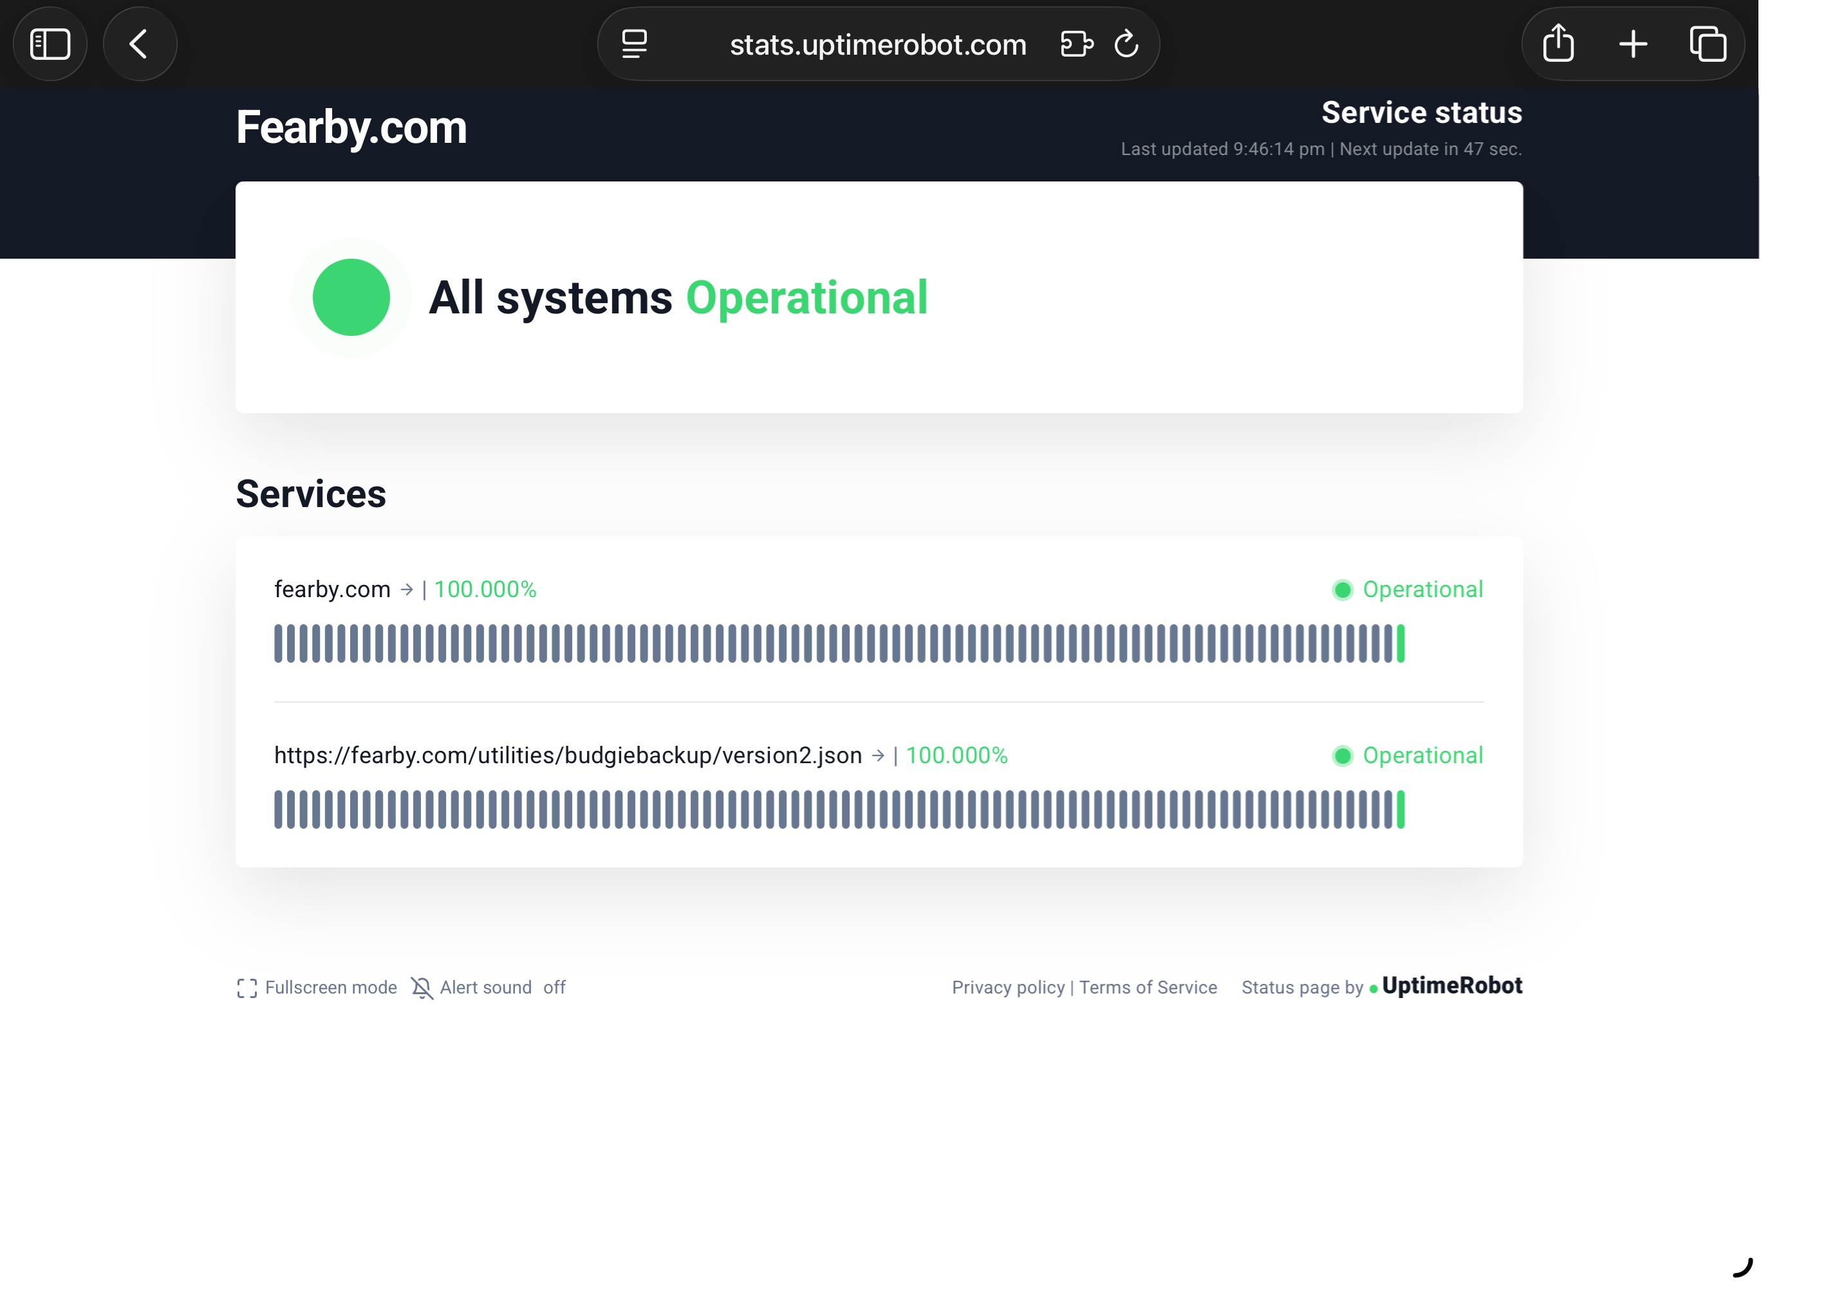
Task: Click the arrow next to fearby.com
Action: coord(407,590)
